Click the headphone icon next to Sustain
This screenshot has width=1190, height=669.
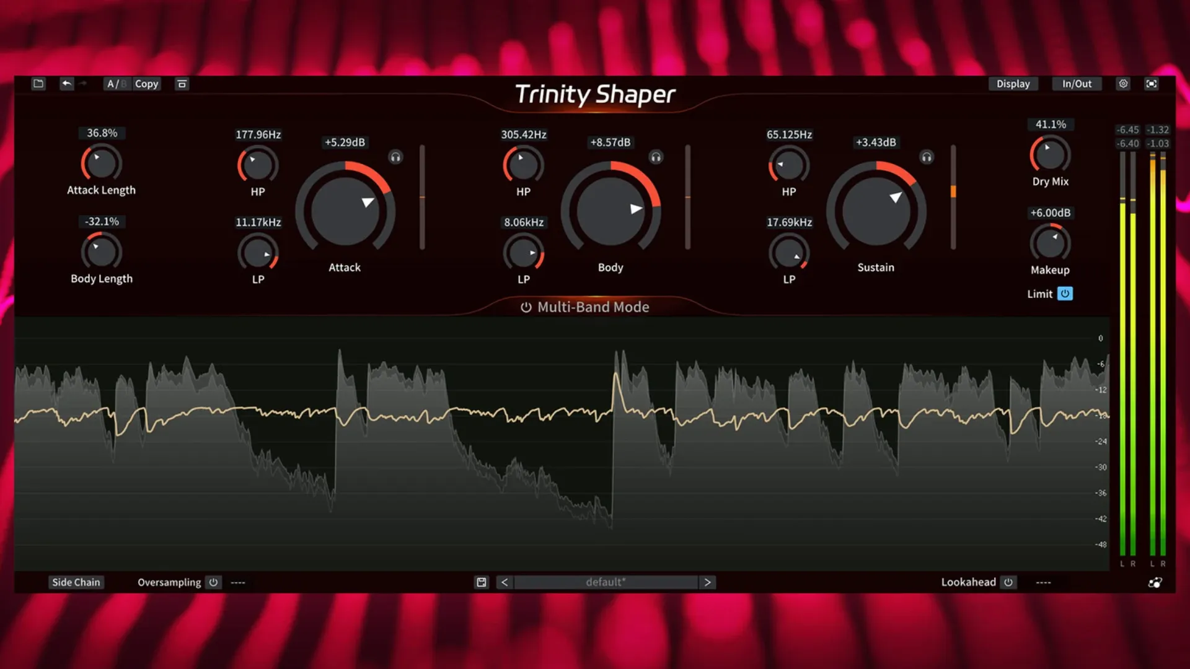tap(926, 157)
